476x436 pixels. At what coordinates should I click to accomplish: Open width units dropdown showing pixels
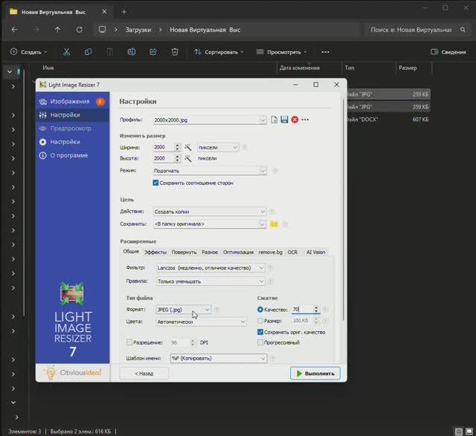(x=218, y=147)
